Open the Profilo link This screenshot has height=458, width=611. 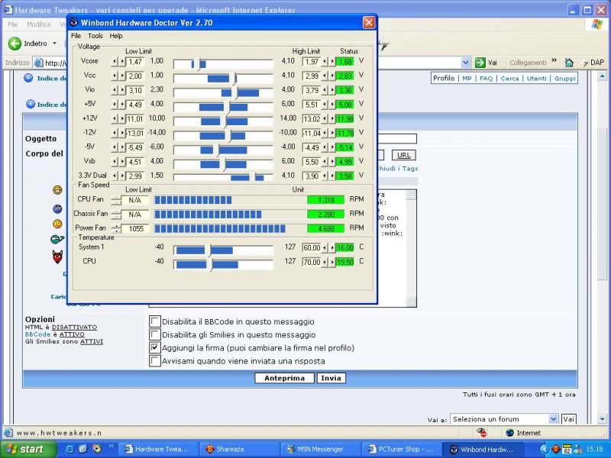coord(444,78)
